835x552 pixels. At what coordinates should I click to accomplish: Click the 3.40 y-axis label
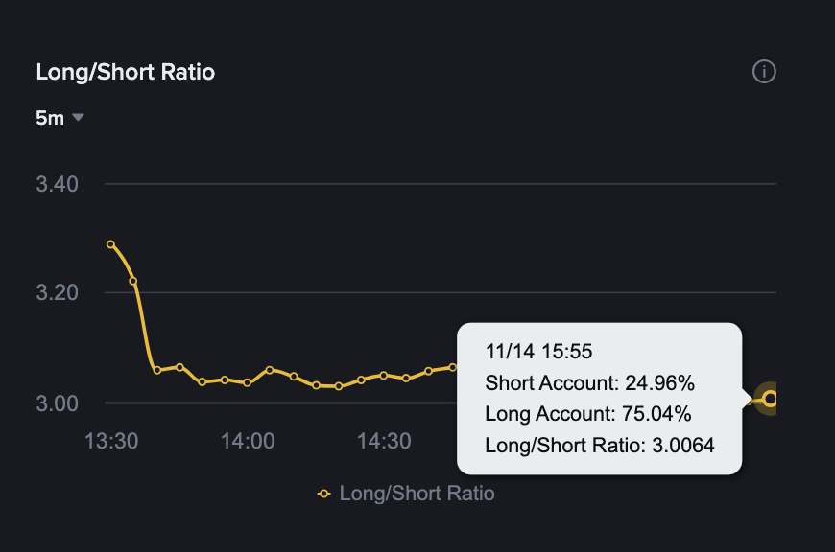[57, 185]
